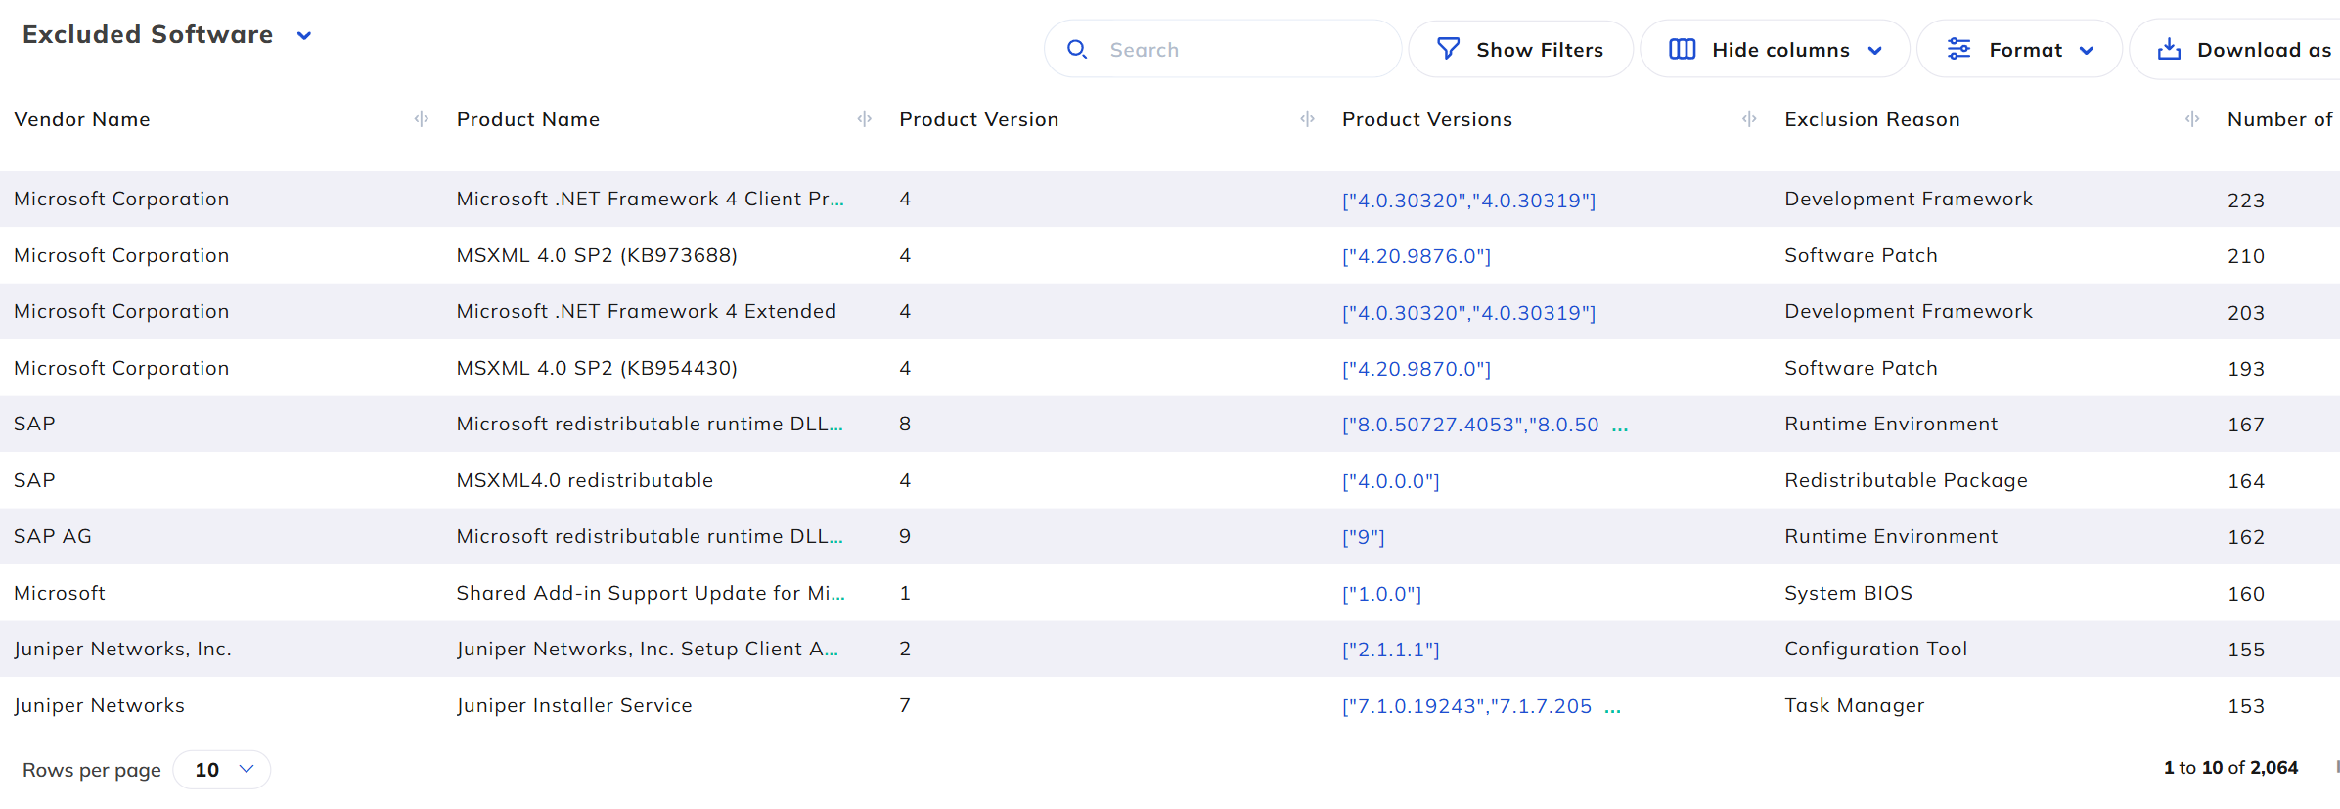Screen dimensions: 2340x809
Task: Click the funnel filter icon
Action: click(x=1448, y=49)
